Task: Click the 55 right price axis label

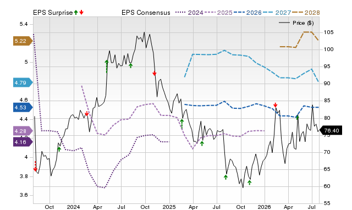Action: [x=327, y=203]
